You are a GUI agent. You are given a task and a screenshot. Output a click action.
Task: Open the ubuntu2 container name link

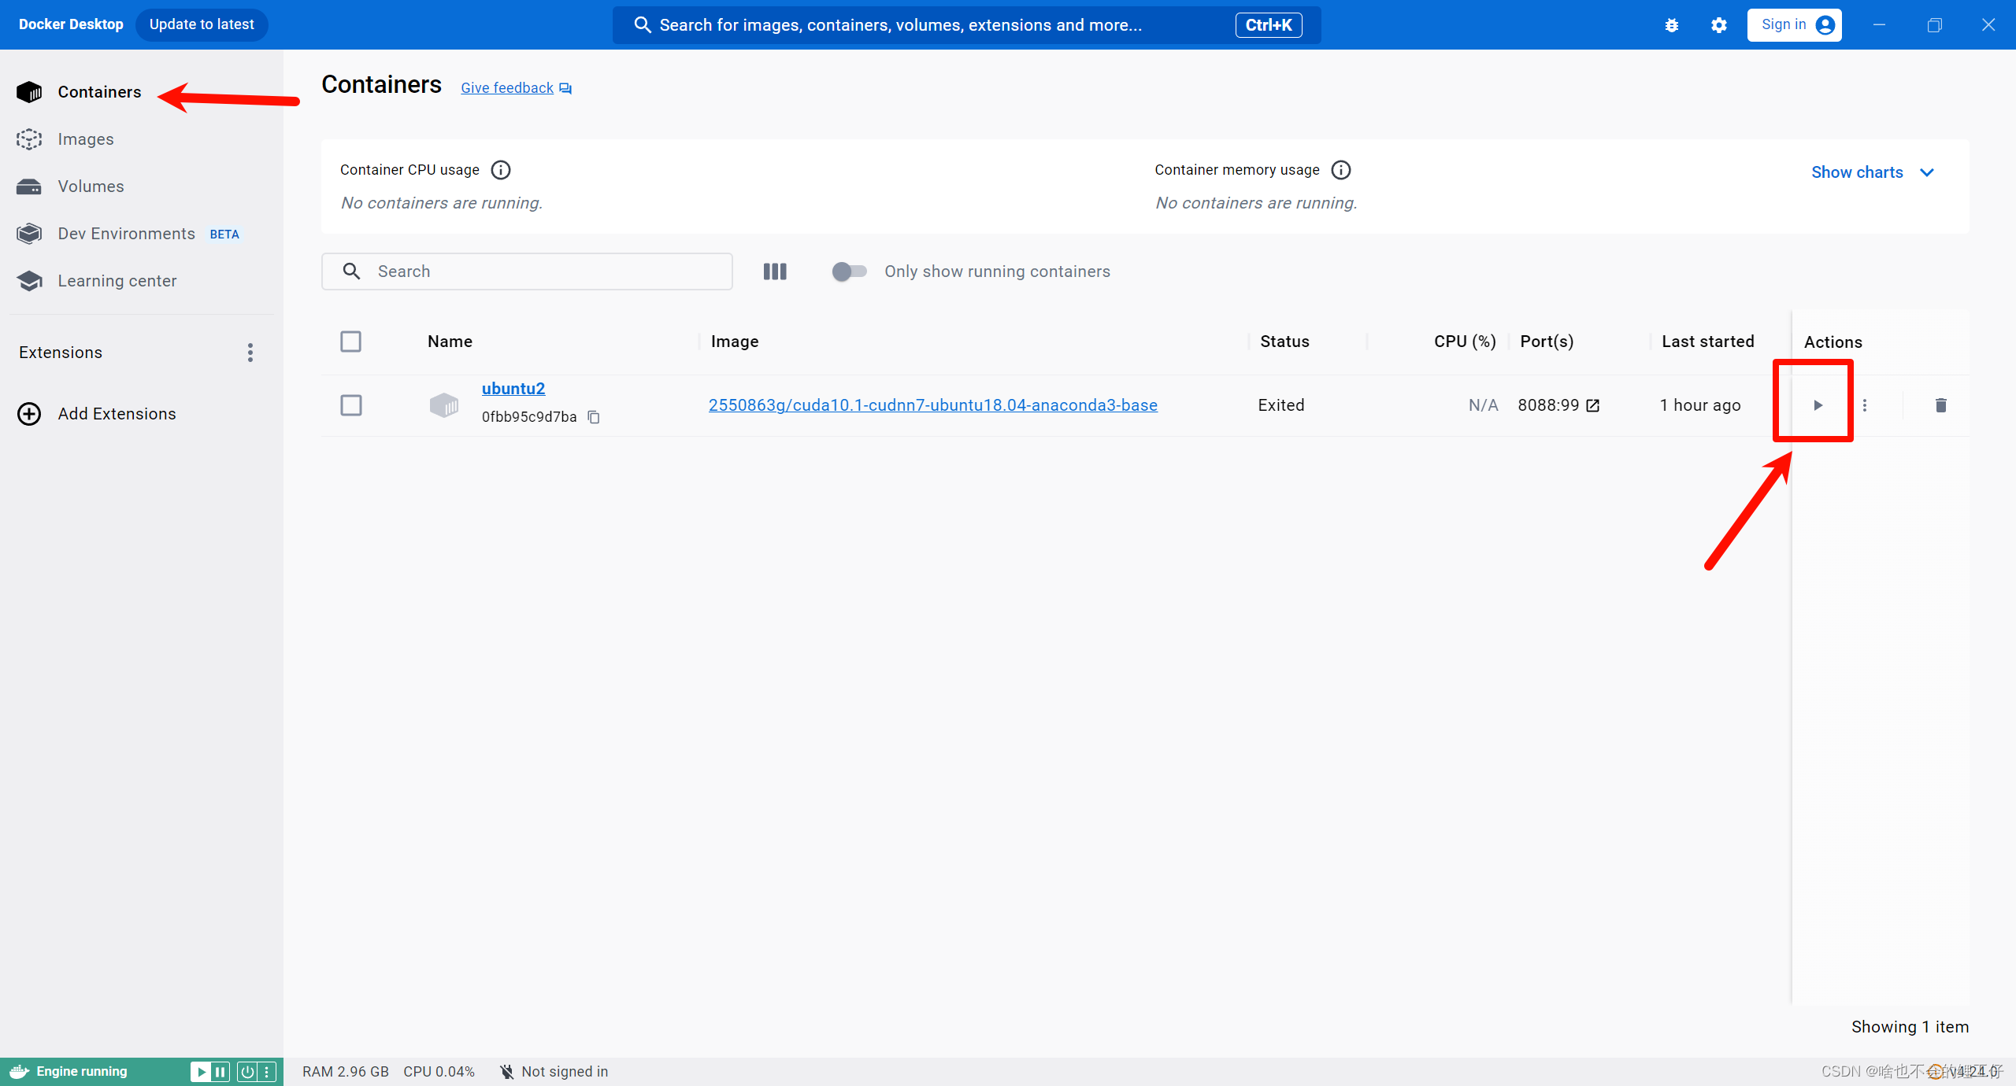[513, 388]
